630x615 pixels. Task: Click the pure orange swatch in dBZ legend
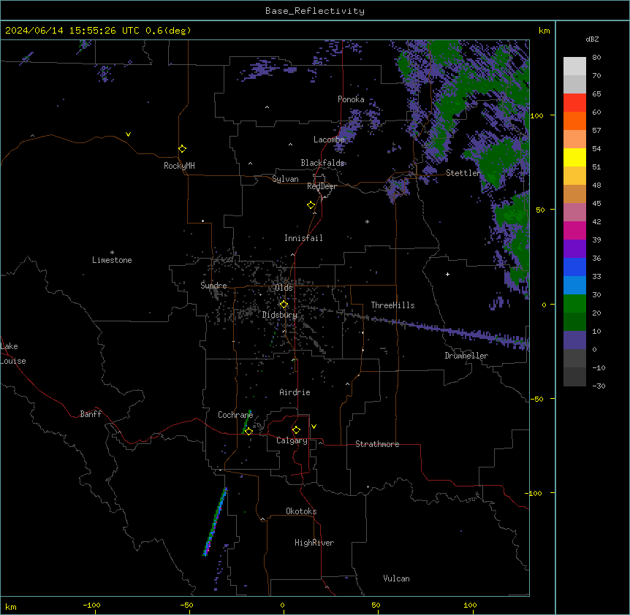(x=574, y=121)
